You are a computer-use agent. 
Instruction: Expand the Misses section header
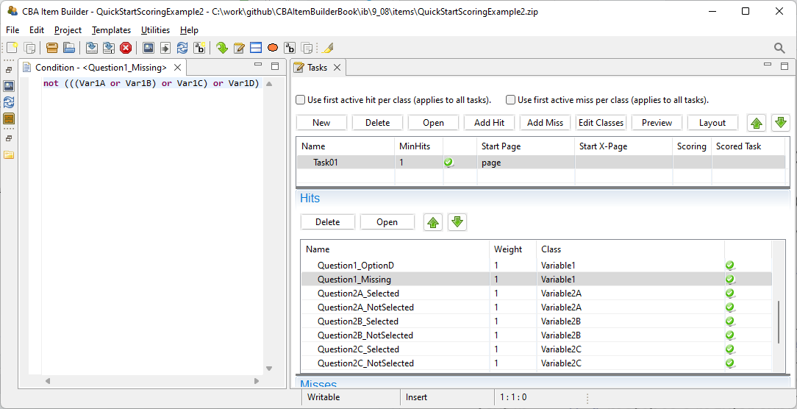pos(318,384)
